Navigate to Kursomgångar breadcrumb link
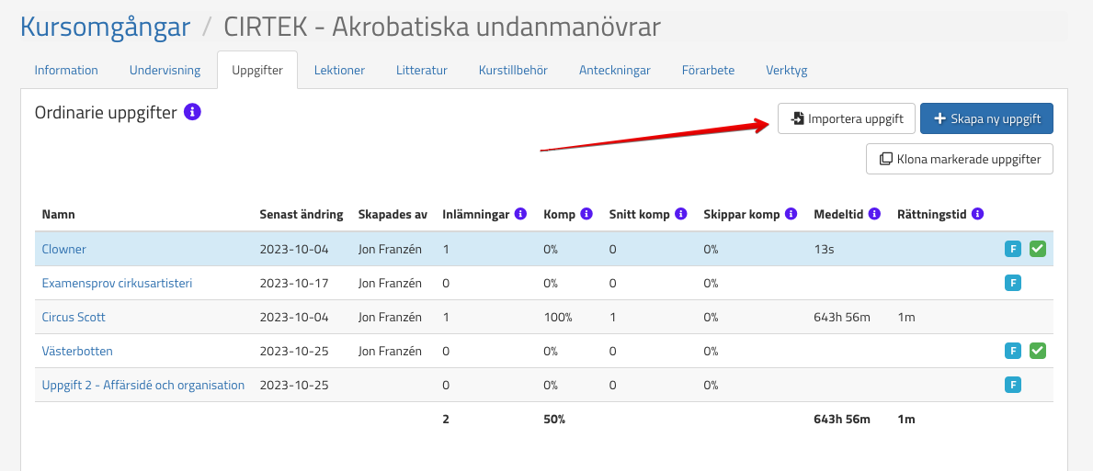 click(105, 27)
